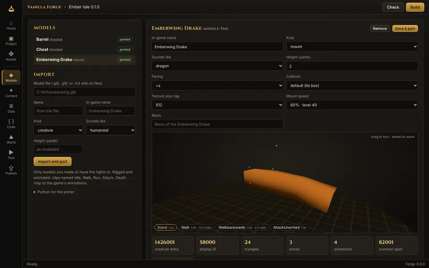This screenshot has width=429, height=268.
Task: Click Import and port button
Action: pyautogui.click(x=53, y=161)
